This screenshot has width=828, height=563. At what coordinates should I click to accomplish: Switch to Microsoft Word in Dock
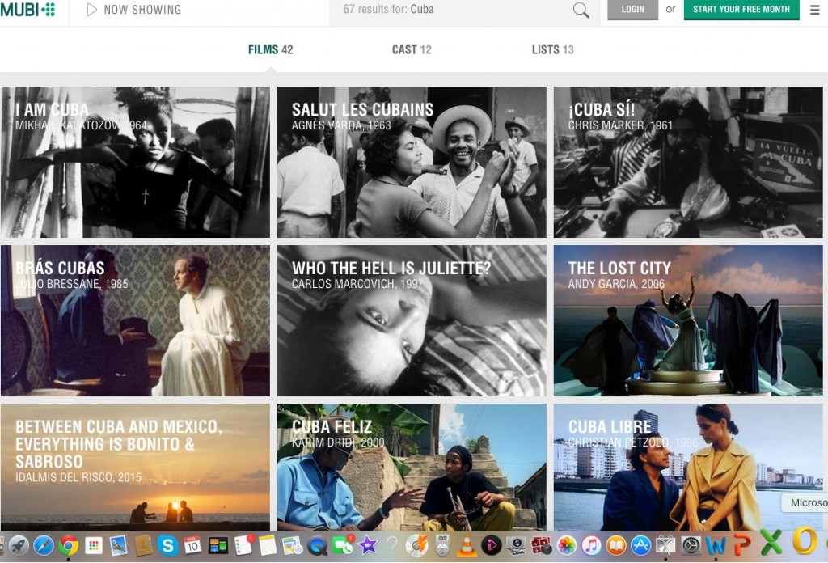coord(716,545)
